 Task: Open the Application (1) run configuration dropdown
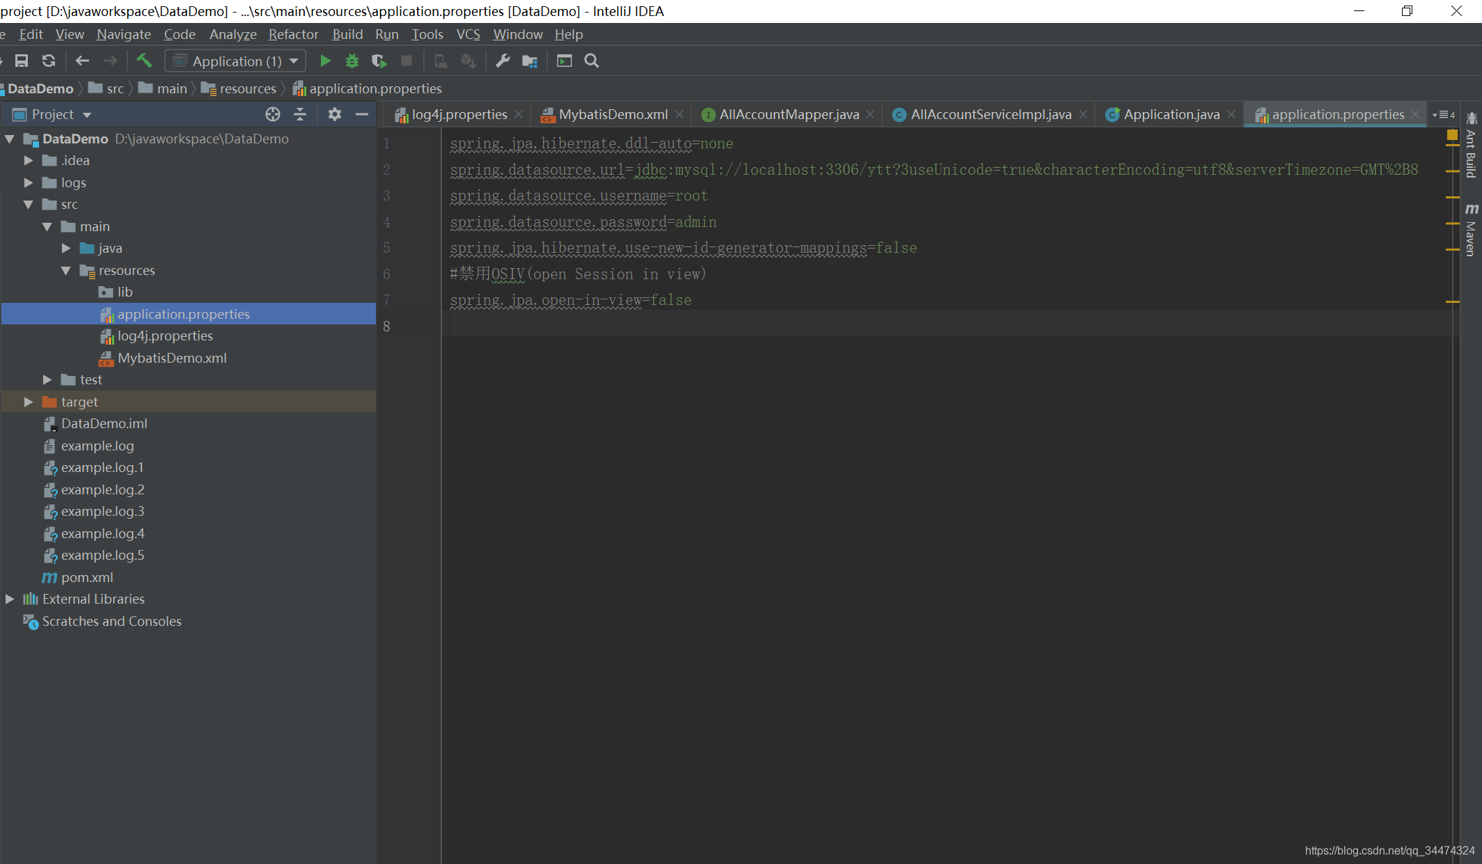tap(235, 61)
